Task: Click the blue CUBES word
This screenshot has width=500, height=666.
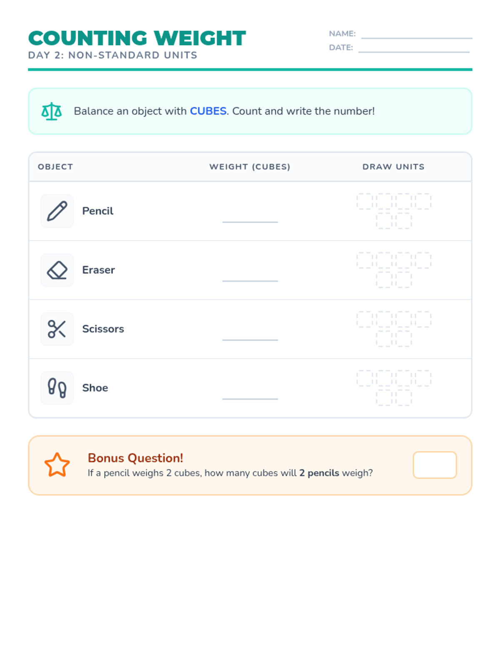Action: (208, 111)
